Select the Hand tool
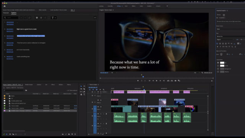Viewport: 245px width, 138px height. click(81, 95)
